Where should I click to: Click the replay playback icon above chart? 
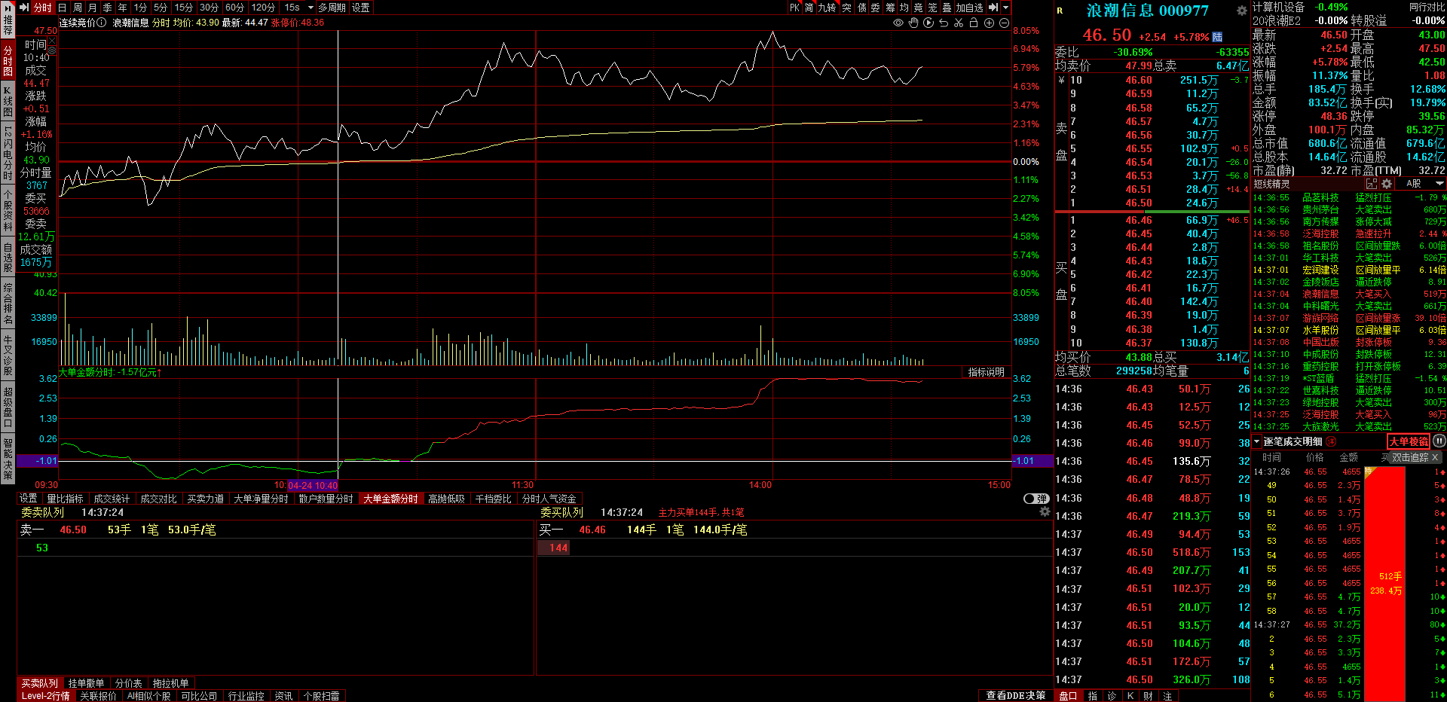click(x=928, y=23)
